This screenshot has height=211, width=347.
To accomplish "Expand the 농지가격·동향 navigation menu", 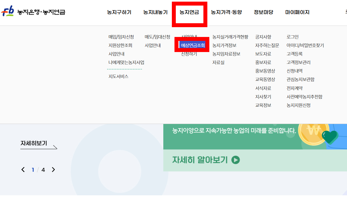I will (226, 12).
